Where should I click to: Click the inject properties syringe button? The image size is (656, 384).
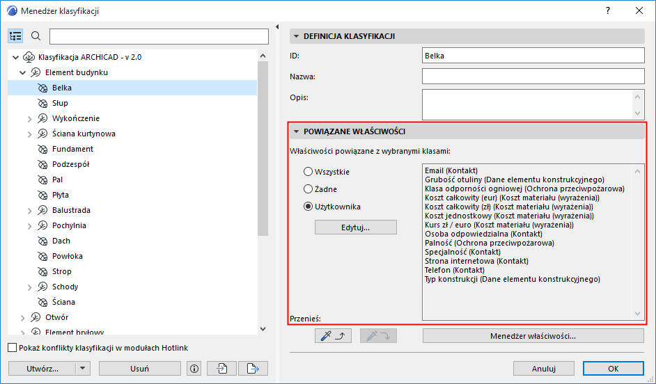tap(378, 336)
